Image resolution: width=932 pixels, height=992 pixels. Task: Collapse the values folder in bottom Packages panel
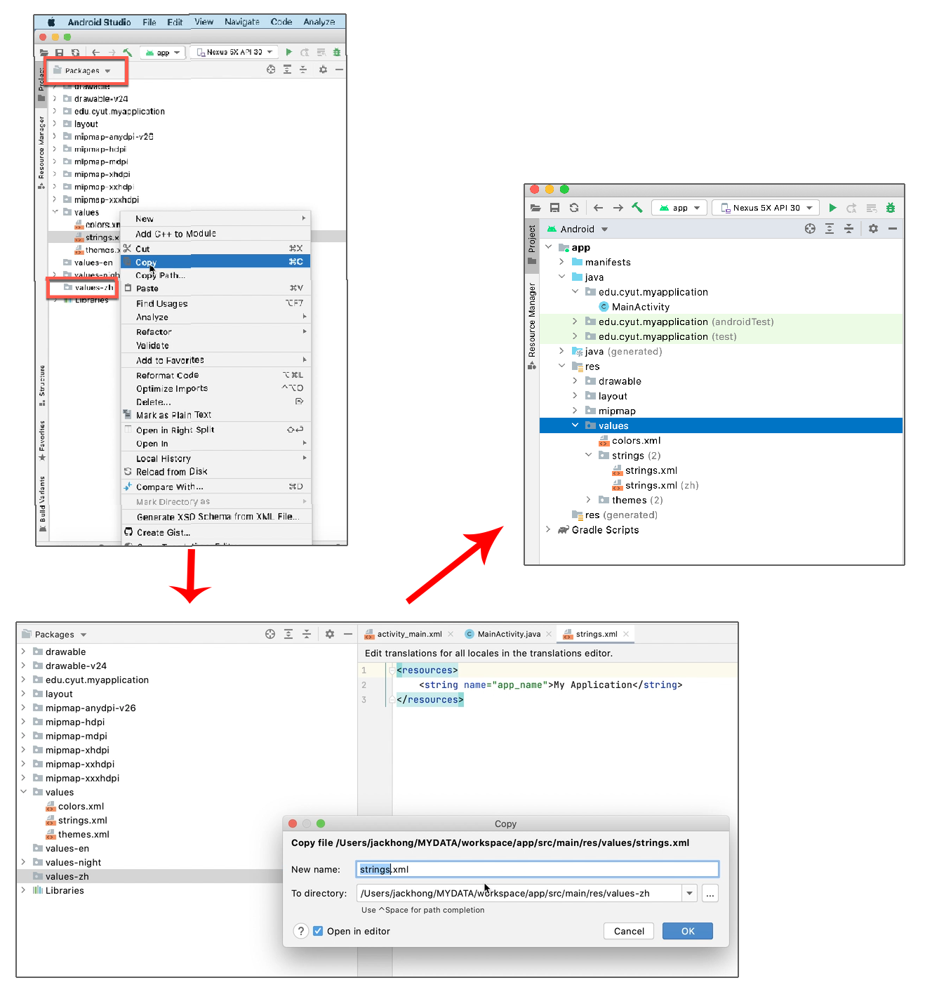click(24, 792)
